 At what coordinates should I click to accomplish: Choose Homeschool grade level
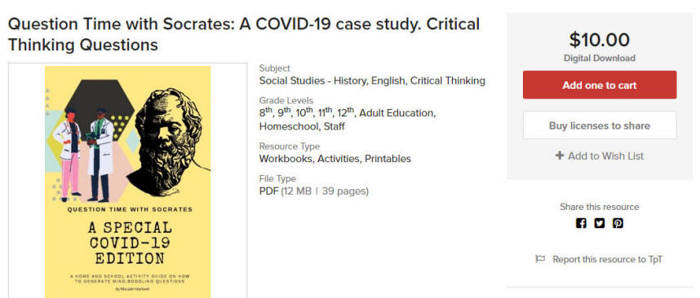tap(287, 126)
